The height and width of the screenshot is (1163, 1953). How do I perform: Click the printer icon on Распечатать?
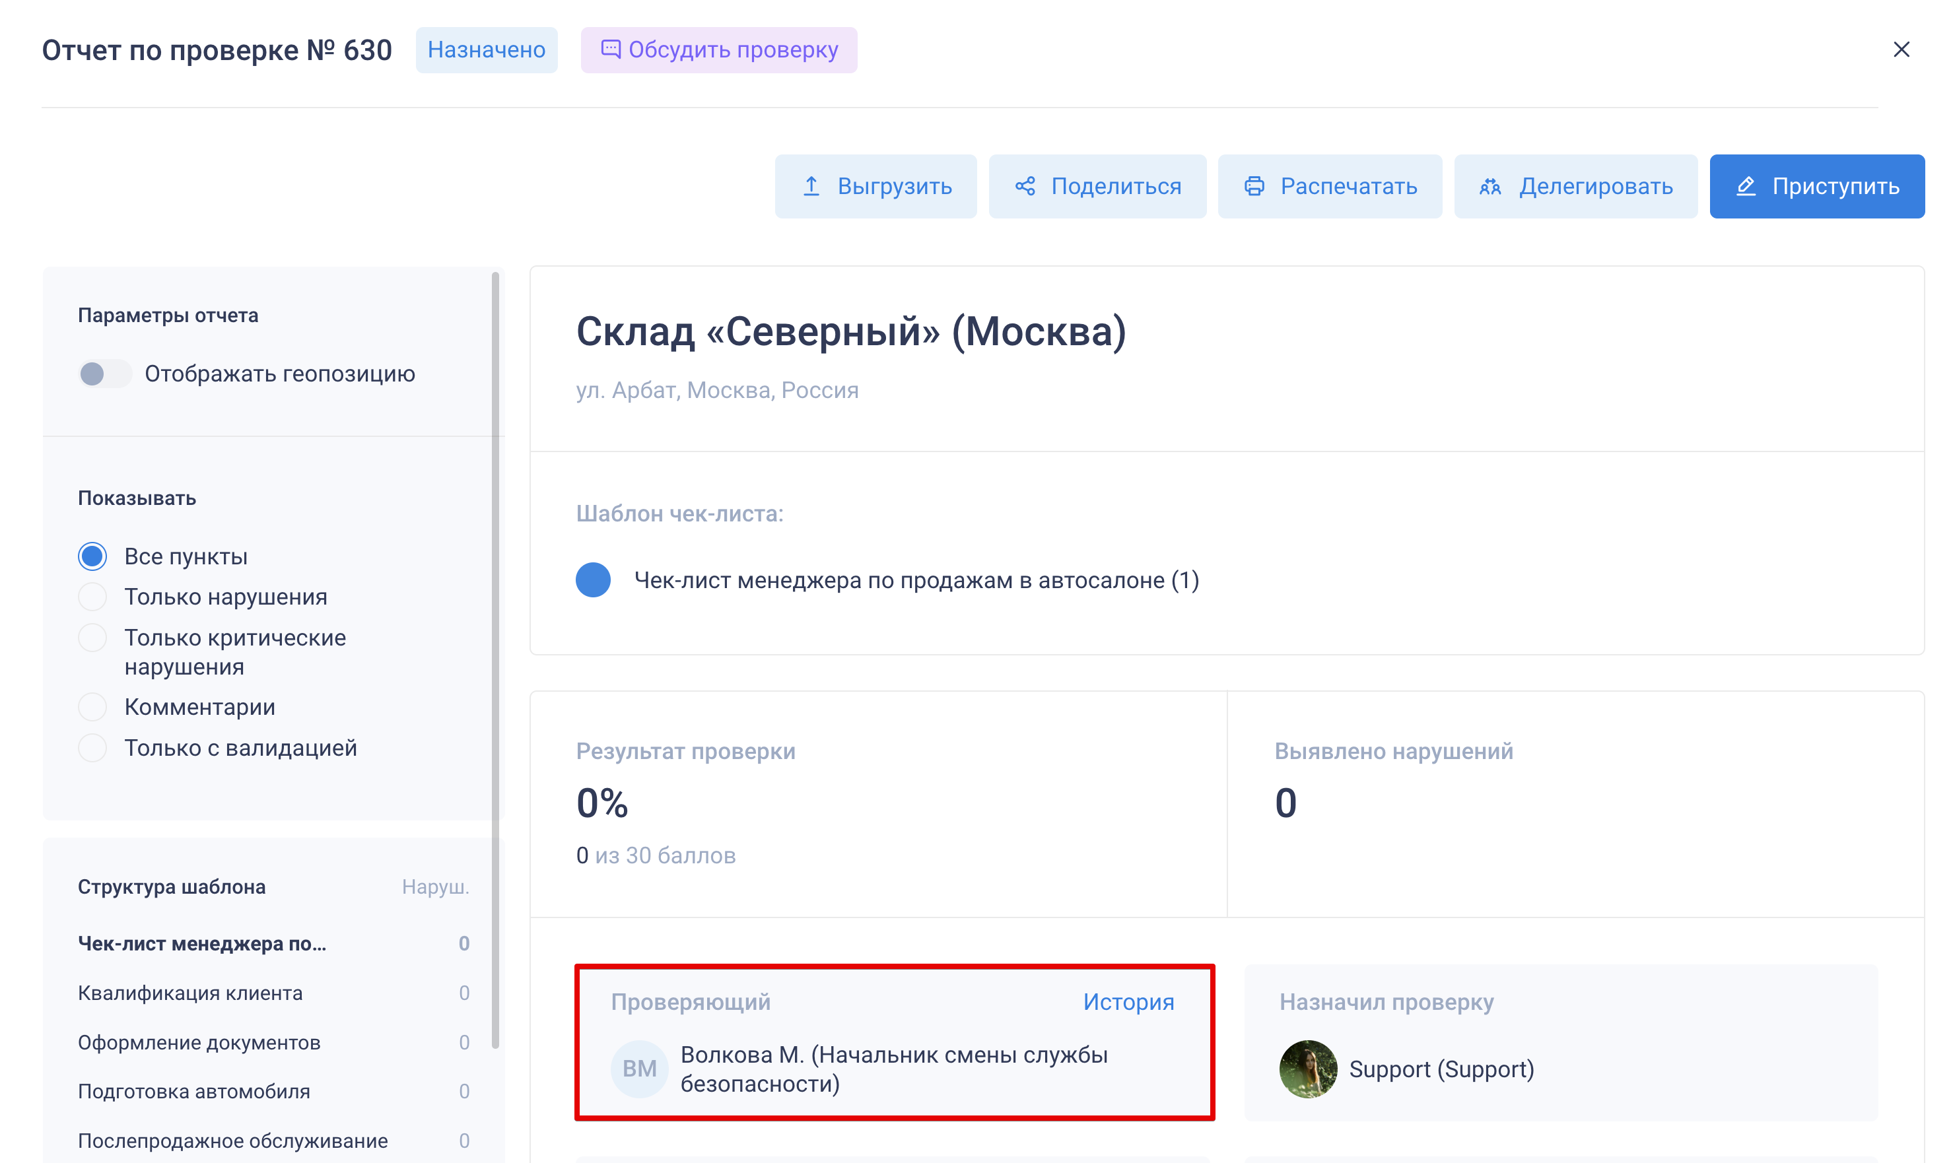(x=1254, y=187)
